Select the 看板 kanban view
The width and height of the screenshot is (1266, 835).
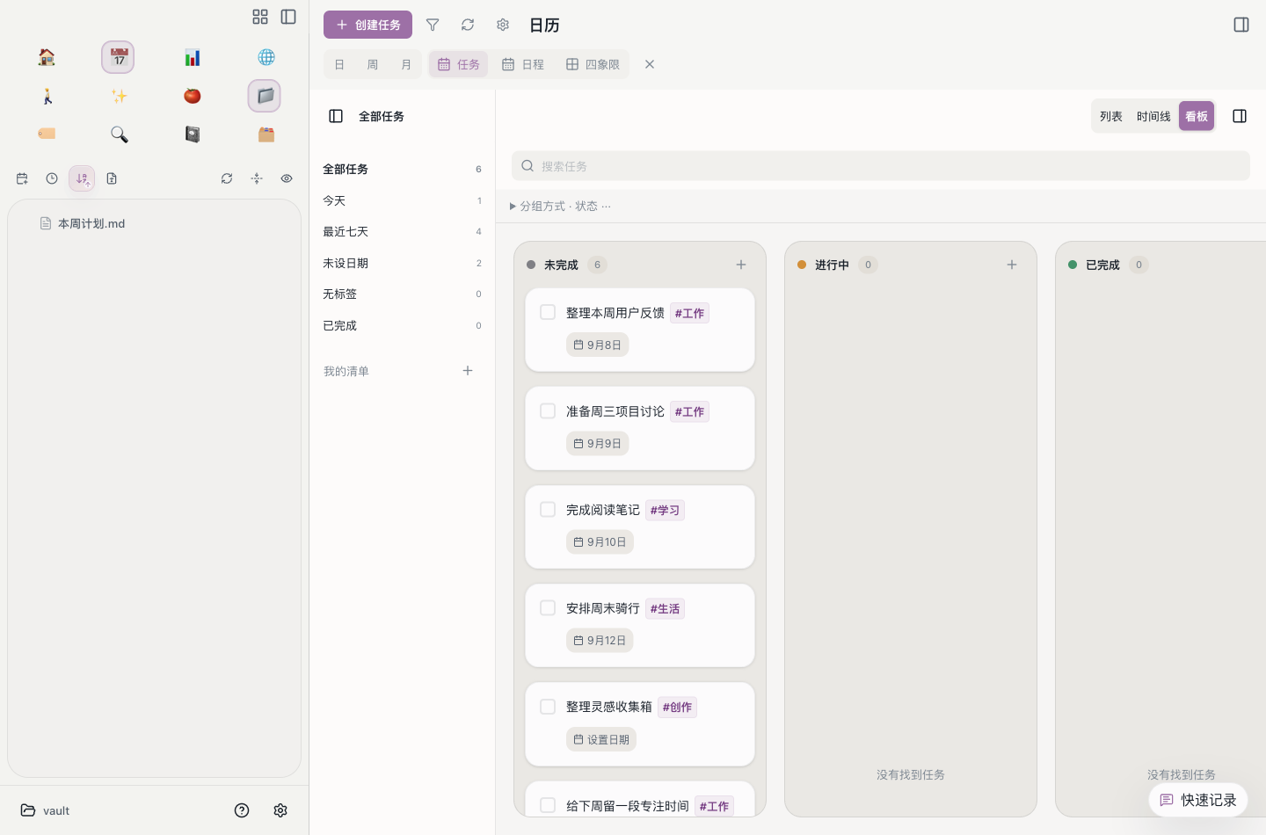[x=1197, y=116]
